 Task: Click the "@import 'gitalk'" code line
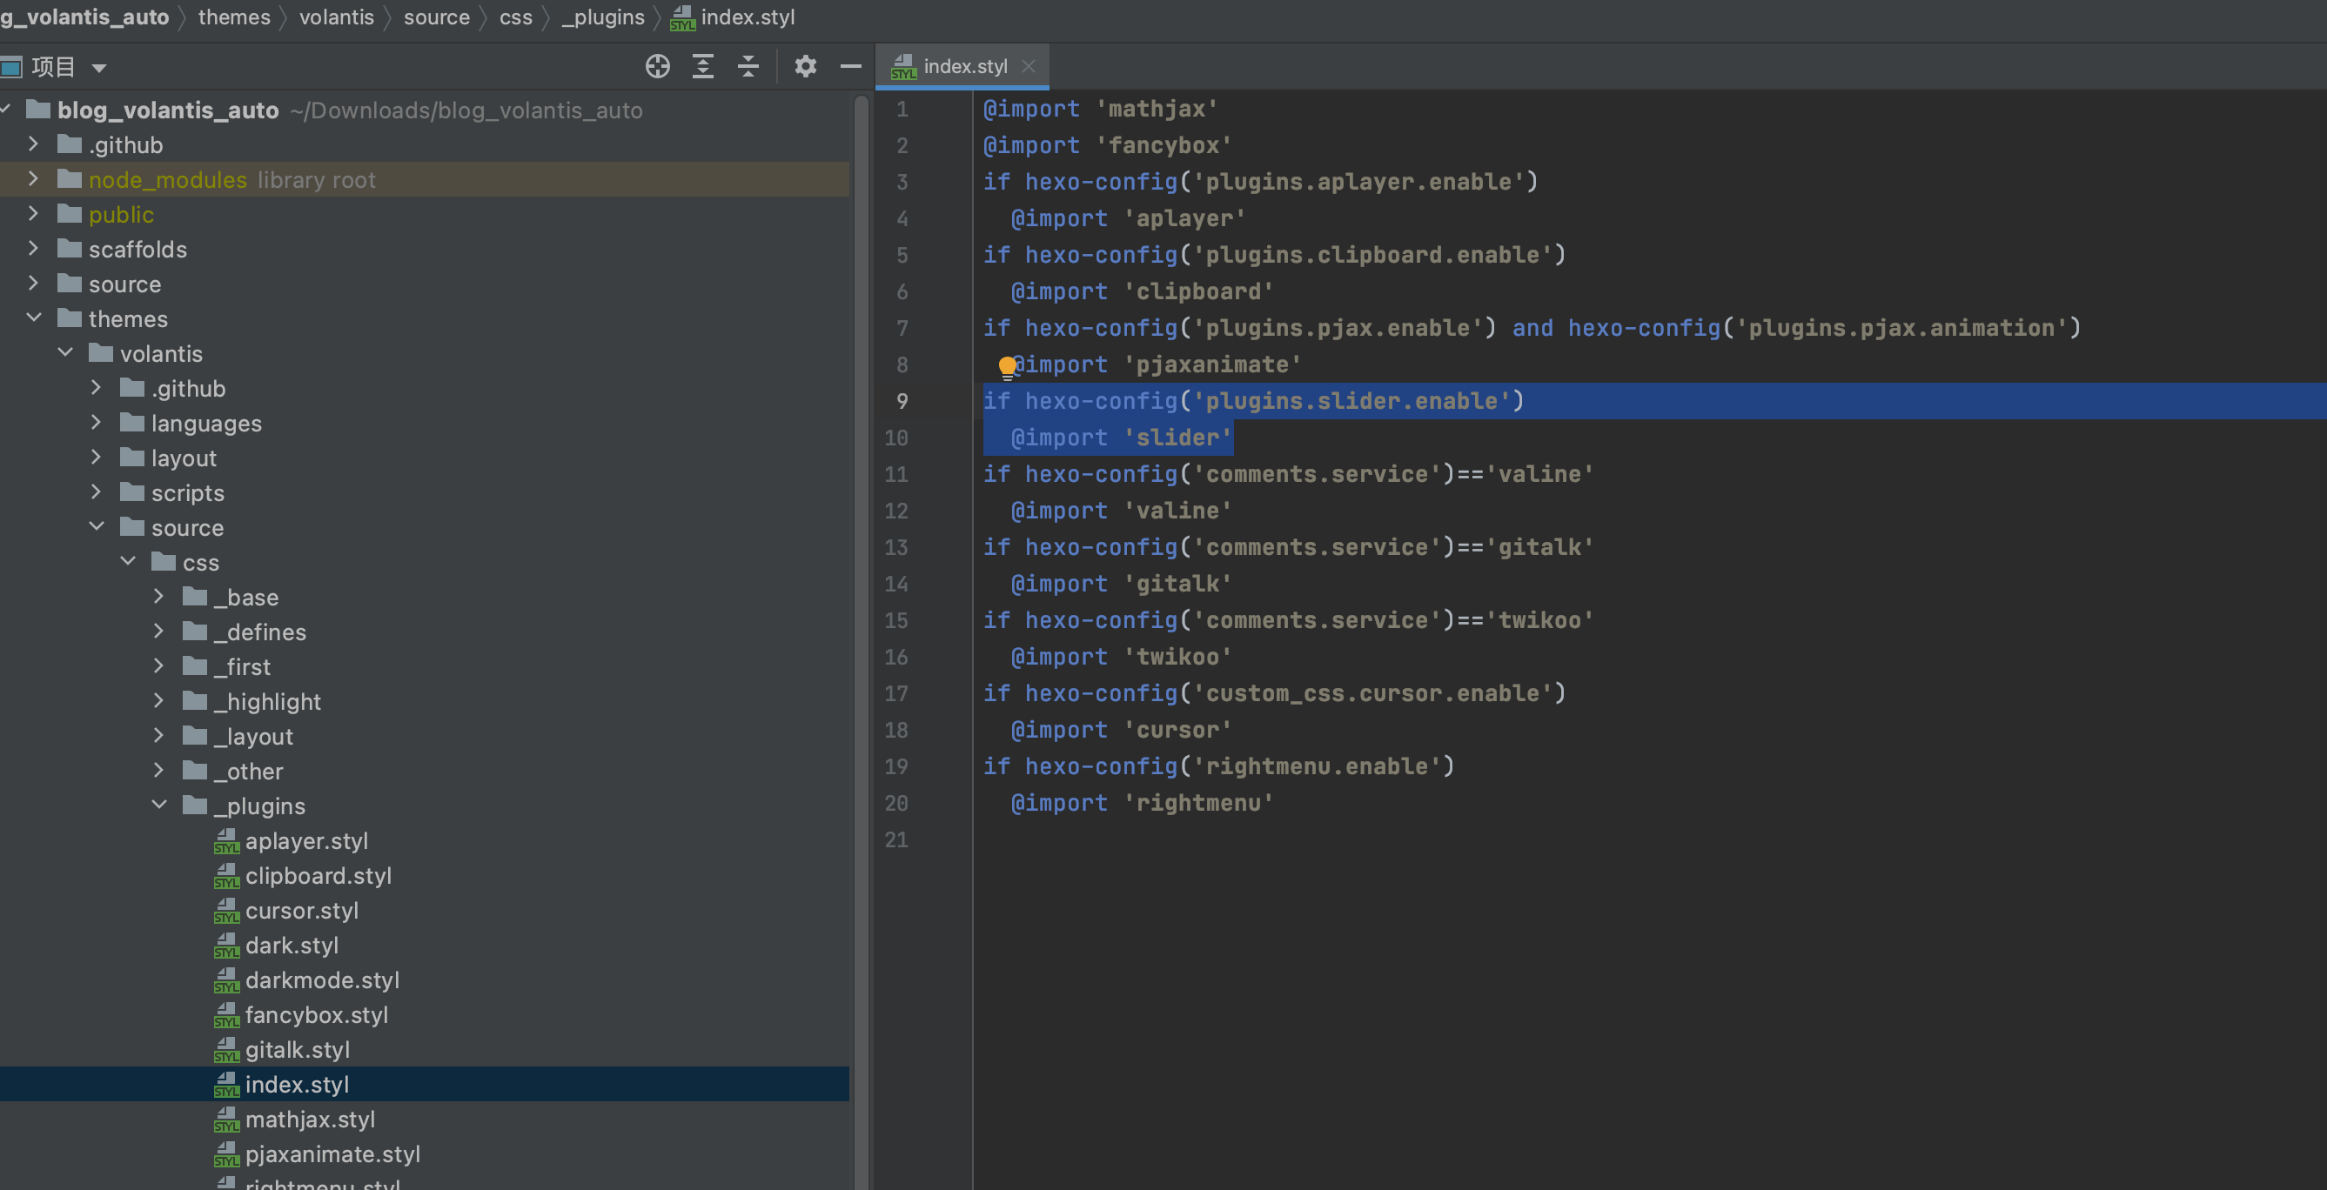(1121, 584)
